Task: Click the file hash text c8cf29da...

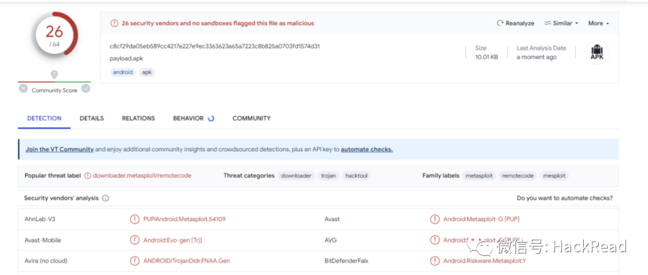Action: [x=214, y=46]
